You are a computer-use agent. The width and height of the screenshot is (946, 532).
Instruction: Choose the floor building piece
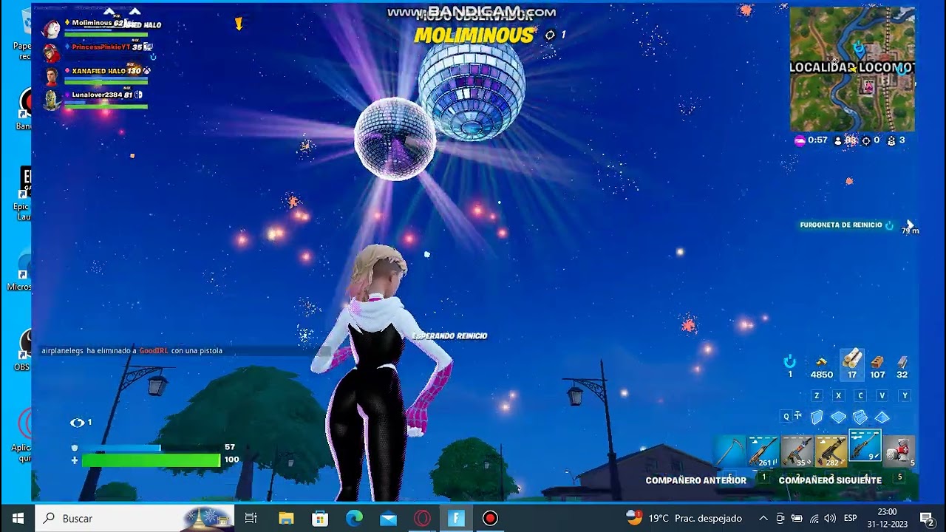(838, 417)
